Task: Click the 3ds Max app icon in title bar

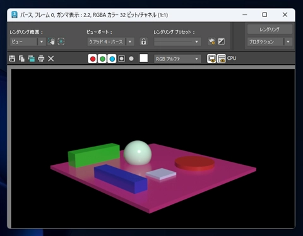Action: click(15, 14)
